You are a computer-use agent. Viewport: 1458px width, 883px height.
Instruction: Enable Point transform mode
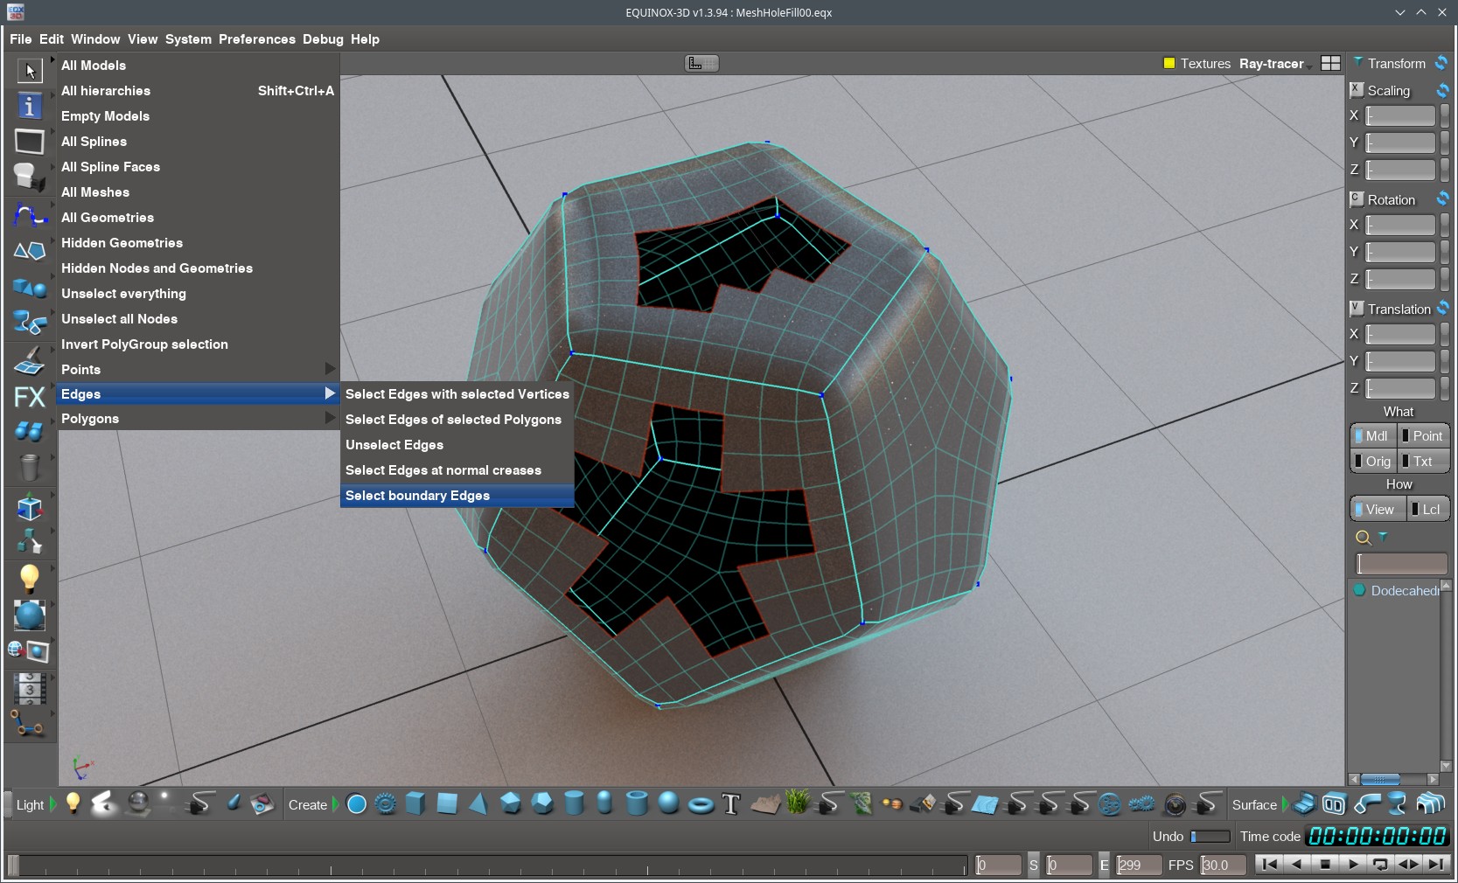pos(1423,436)
